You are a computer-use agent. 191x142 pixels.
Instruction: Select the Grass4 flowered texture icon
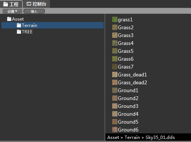[x=115, y=43]
